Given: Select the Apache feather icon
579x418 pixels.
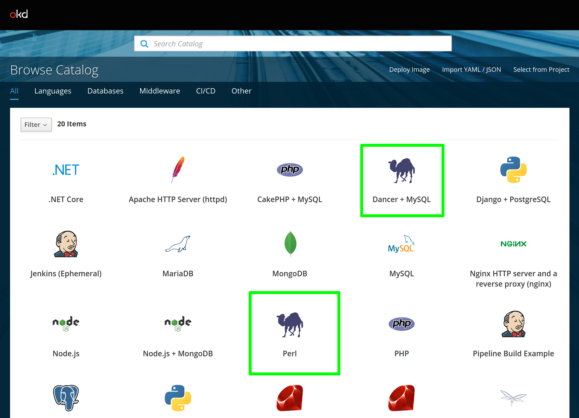Looking at the screenshot, I should [x=178, y=170].
